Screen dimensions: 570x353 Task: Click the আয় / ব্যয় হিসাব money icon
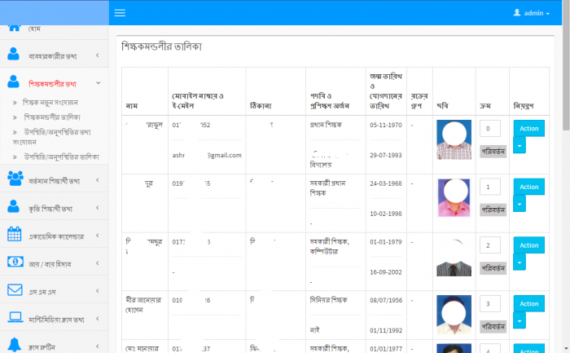click(x=15, y=262)
